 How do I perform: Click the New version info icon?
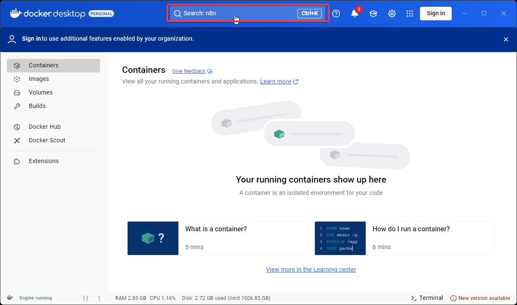click(x=453, y=298)
